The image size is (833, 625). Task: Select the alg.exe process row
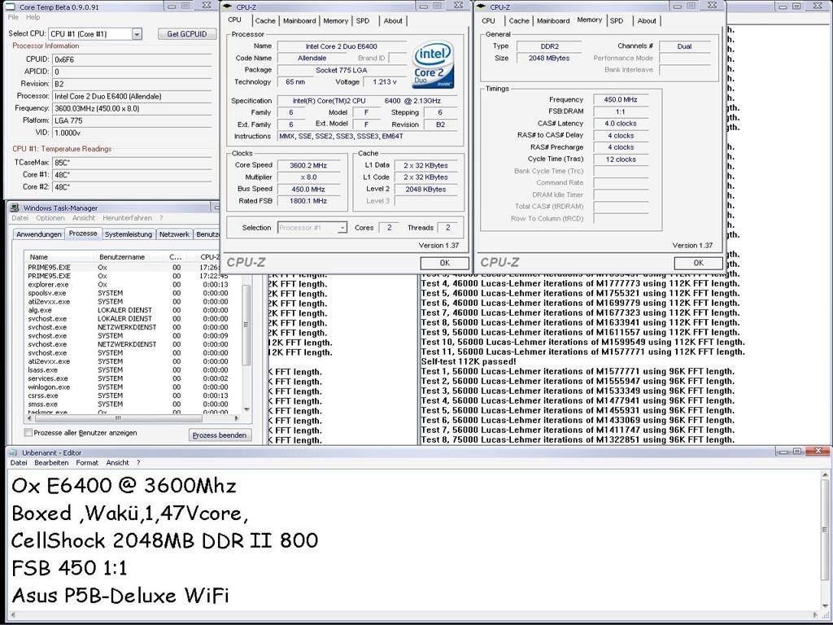coord(133,310)
